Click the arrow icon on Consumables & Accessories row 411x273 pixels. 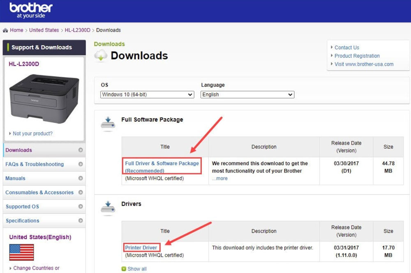pos(81,193)
